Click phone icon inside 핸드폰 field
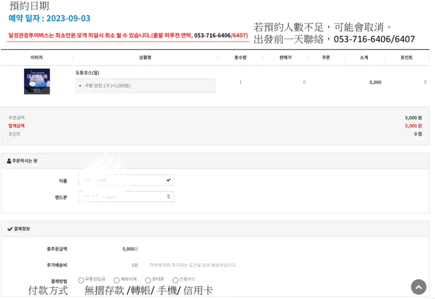435x299 pixels. coord(168,196)
